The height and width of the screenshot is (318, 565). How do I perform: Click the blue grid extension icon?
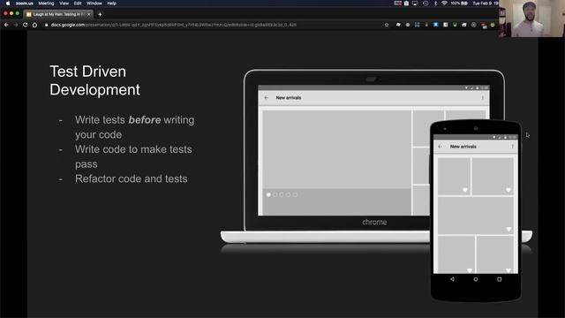(x=417, y=25)
